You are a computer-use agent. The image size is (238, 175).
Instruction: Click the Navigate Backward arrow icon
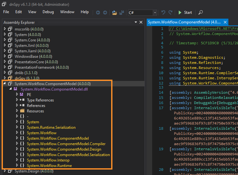(98, 13)
